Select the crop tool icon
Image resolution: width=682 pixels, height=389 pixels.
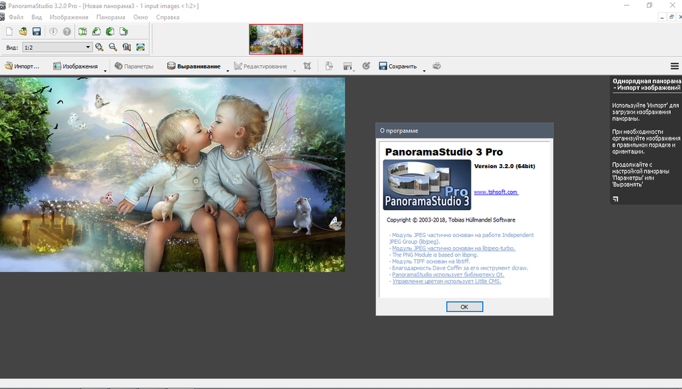tap(307, 66)
